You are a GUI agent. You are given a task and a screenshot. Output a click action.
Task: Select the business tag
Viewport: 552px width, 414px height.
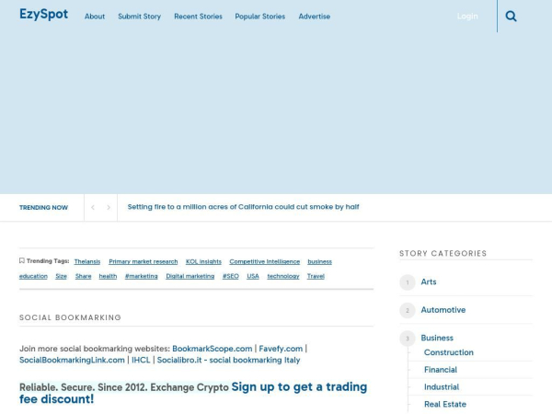319,261
